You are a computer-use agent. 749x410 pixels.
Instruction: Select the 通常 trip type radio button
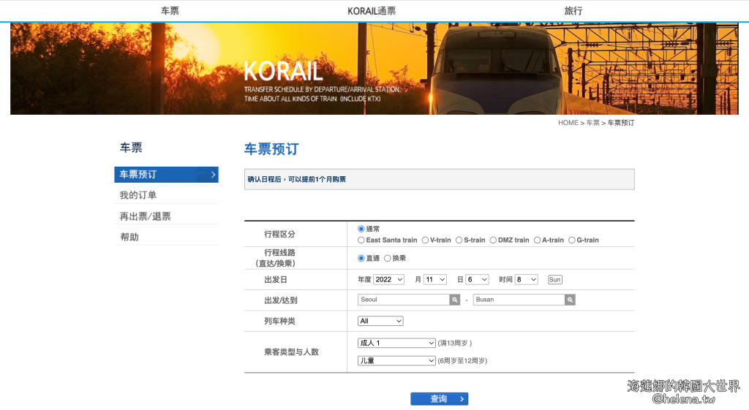tap(361, 229)
